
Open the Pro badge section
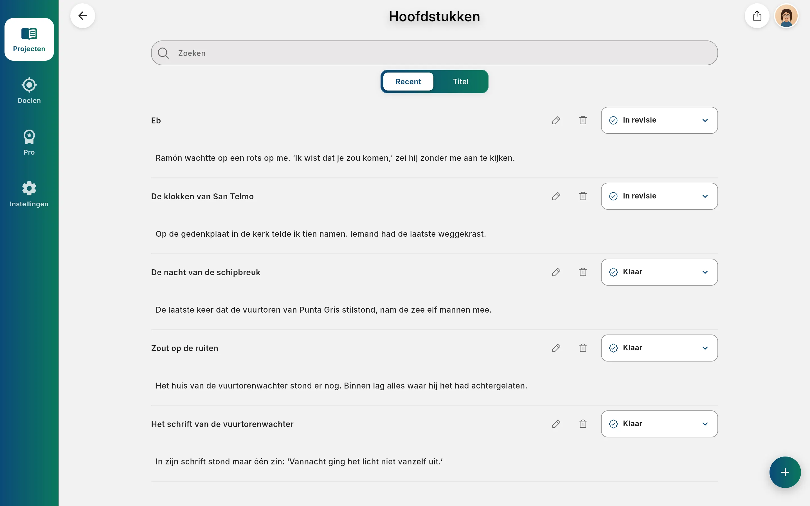29,143
